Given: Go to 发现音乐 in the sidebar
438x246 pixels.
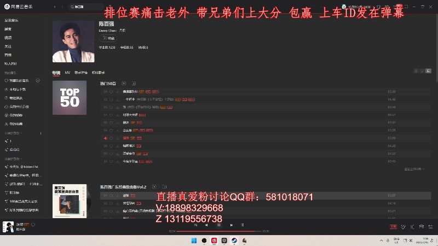Looking at the screenshot, I should point(11,20).
